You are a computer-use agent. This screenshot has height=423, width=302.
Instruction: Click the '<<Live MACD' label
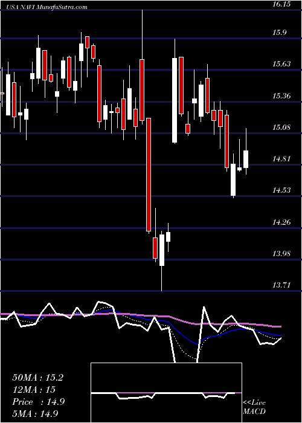point(254,407)
